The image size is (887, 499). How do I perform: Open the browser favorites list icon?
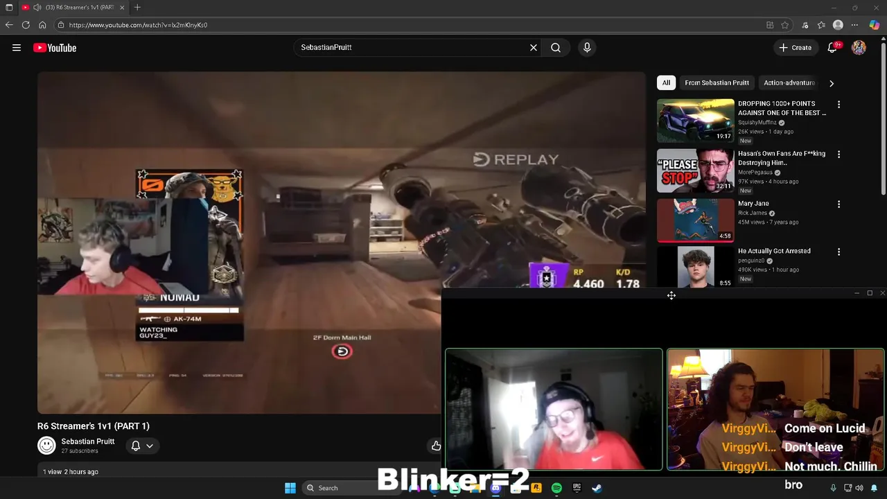coord(821,25)
